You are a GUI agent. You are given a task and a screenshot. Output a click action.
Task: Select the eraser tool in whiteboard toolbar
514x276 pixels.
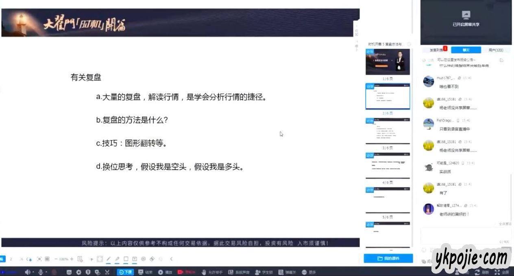[x=152, y=259]
